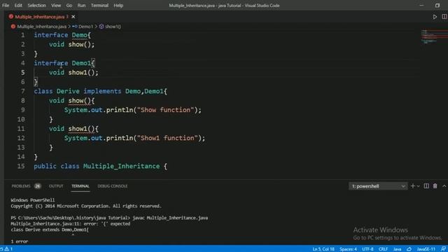Click 'void show1();' on line 5
448x252 pixels.
click(x=73, y=73)
